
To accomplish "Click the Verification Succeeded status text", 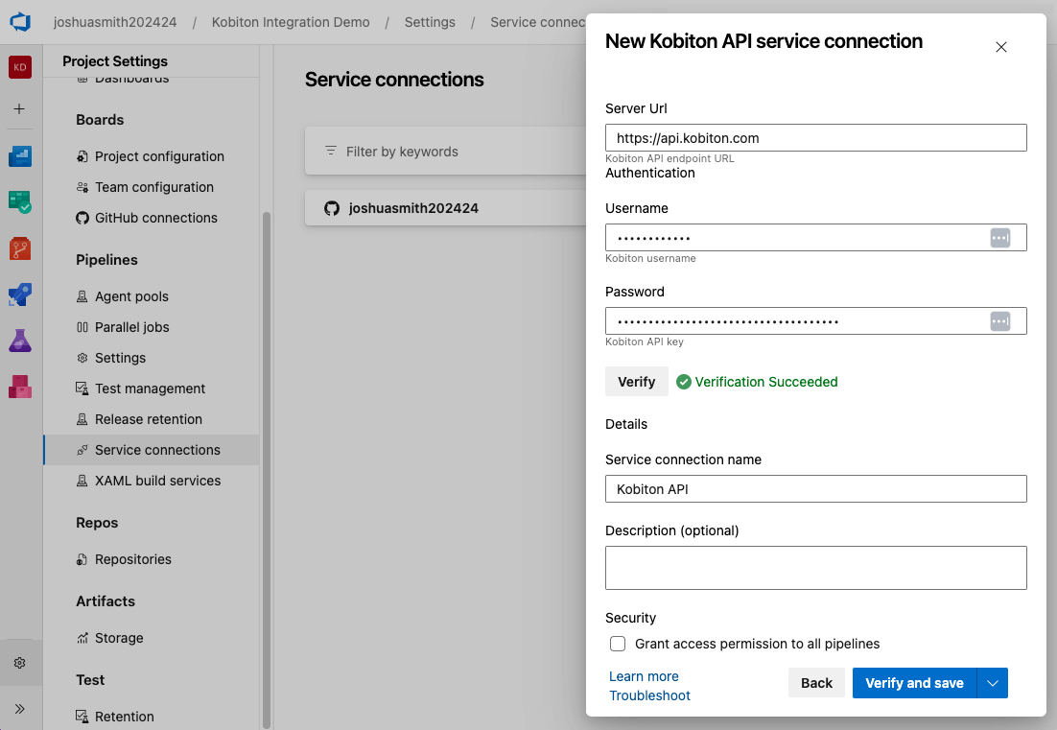I will pyautogui.click(x=766, y=382).
